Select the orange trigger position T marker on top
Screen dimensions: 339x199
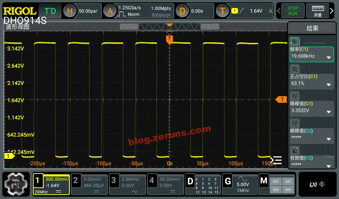click(x=169, y=39)
